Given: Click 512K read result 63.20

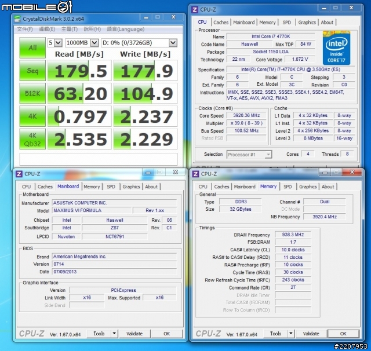Looking at the screenshot, I should (x=79, y=93).
